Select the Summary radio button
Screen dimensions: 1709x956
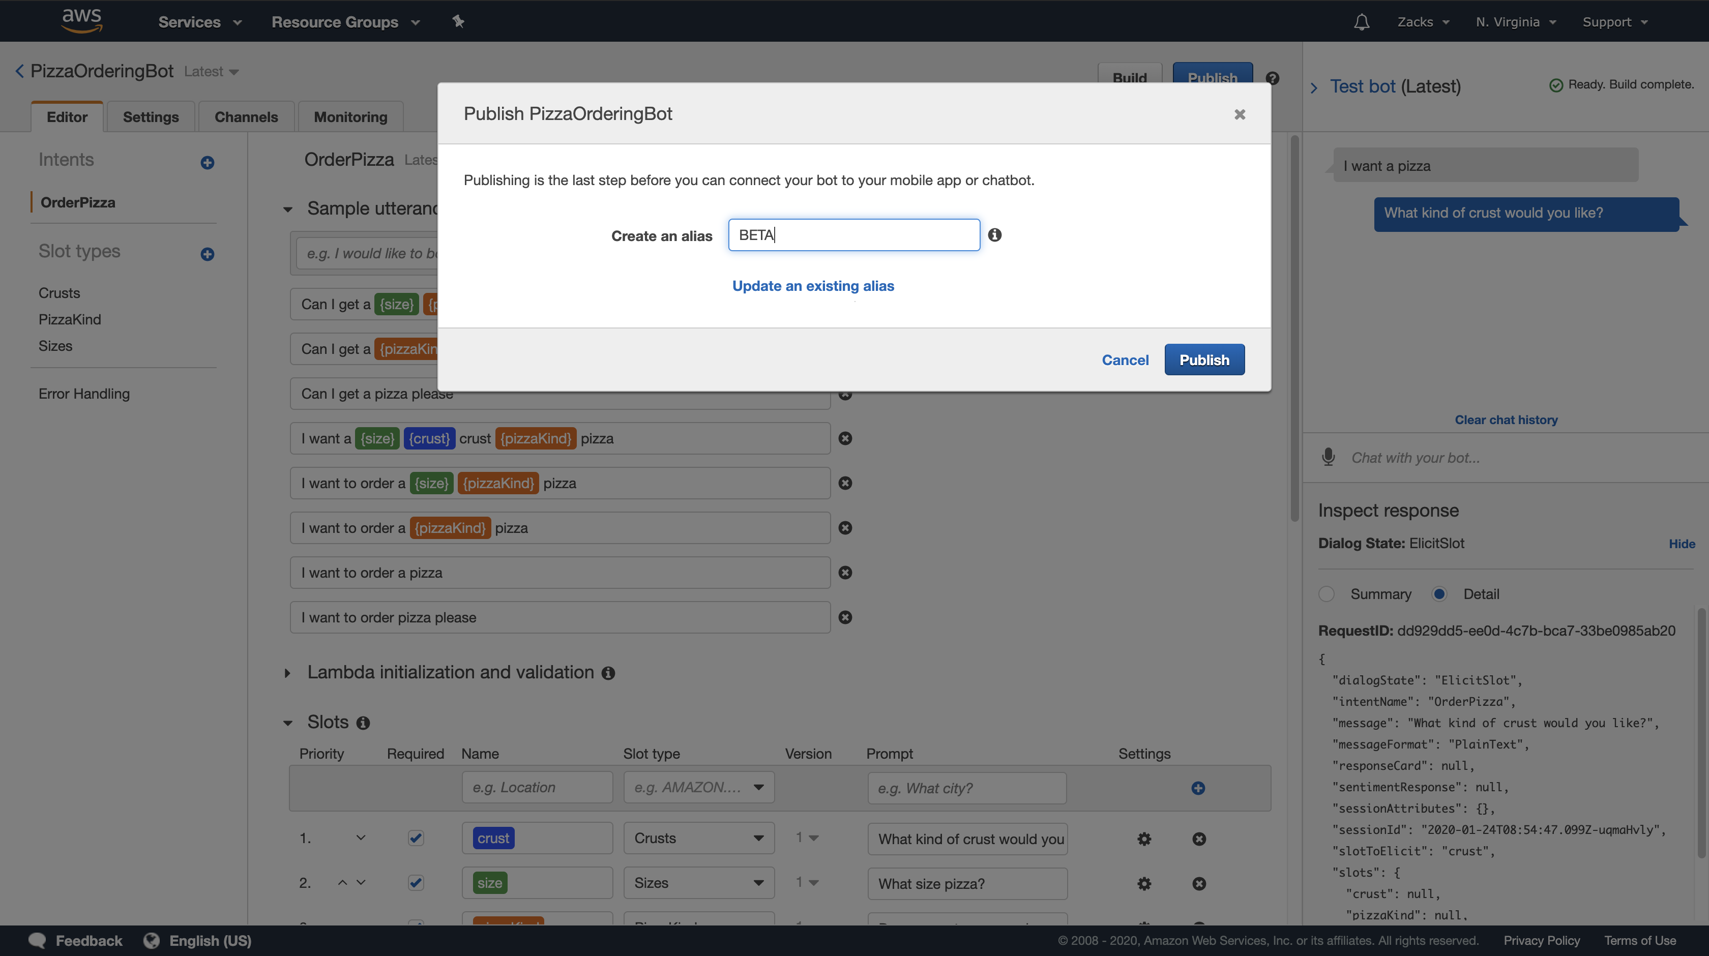[x=1326, y=594]
